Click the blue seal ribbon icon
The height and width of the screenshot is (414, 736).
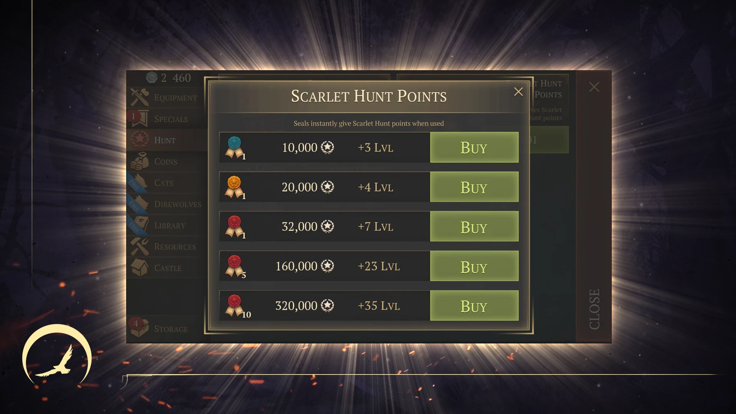tap(235, 148)
